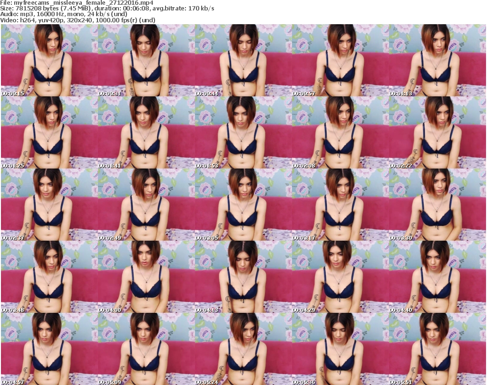Click the 'Video: h264, yuv420p' header line
487x385 pixels.
tap(78, 20)
